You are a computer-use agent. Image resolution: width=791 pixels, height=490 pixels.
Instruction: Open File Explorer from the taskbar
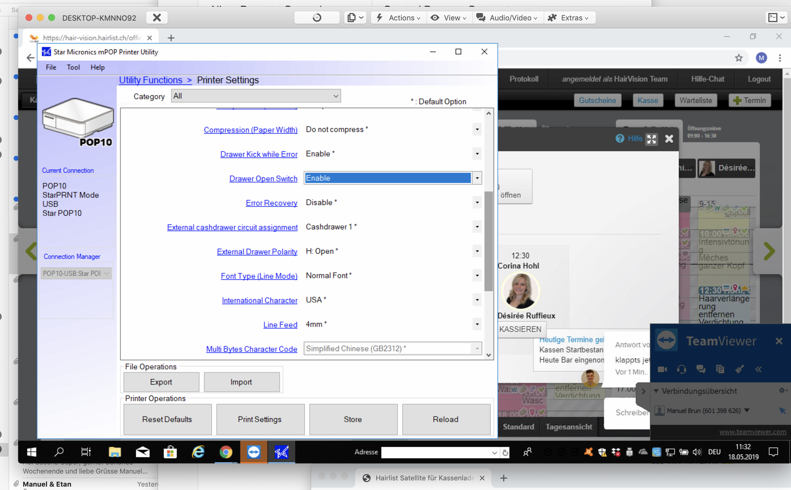click(114, 452)
